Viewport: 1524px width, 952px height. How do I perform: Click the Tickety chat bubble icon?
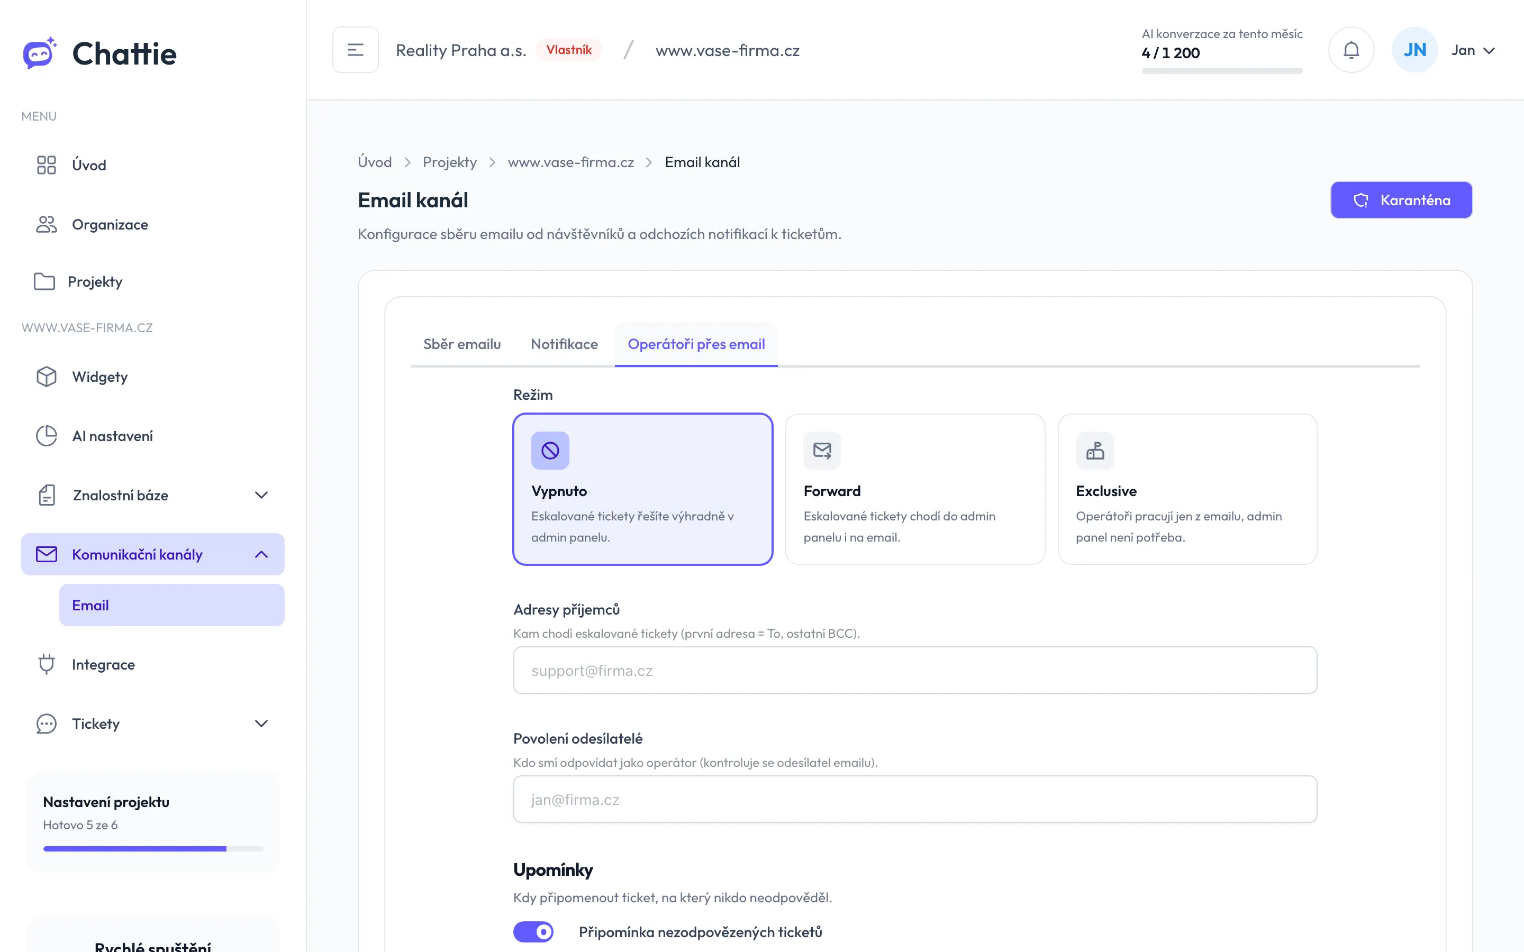[47, 724]
